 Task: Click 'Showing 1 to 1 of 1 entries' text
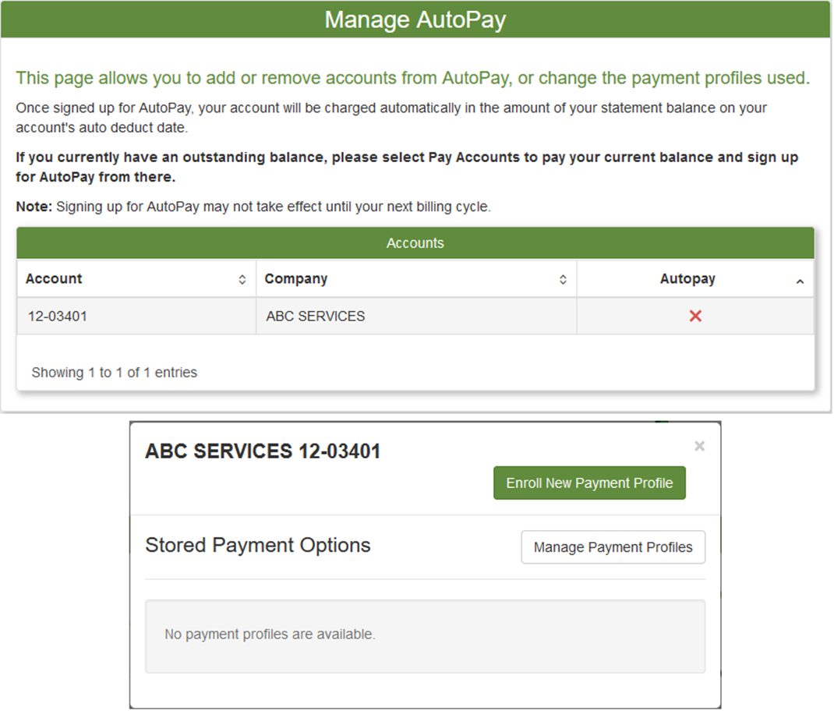(115, 373)
